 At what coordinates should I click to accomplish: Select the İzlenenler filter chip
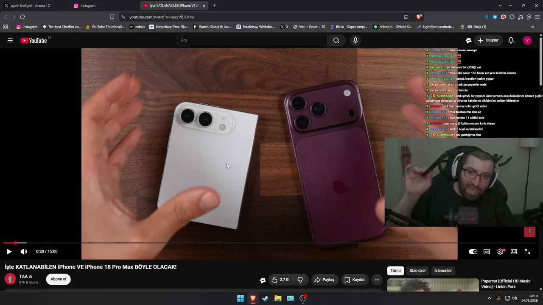click(x=443, y=271)
